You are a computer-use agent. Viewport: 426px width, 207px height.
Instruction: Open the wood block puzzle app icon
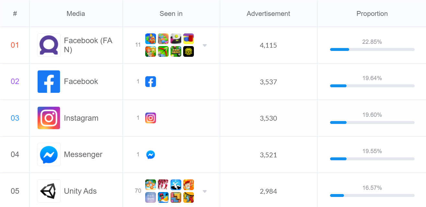click(176, 197)
